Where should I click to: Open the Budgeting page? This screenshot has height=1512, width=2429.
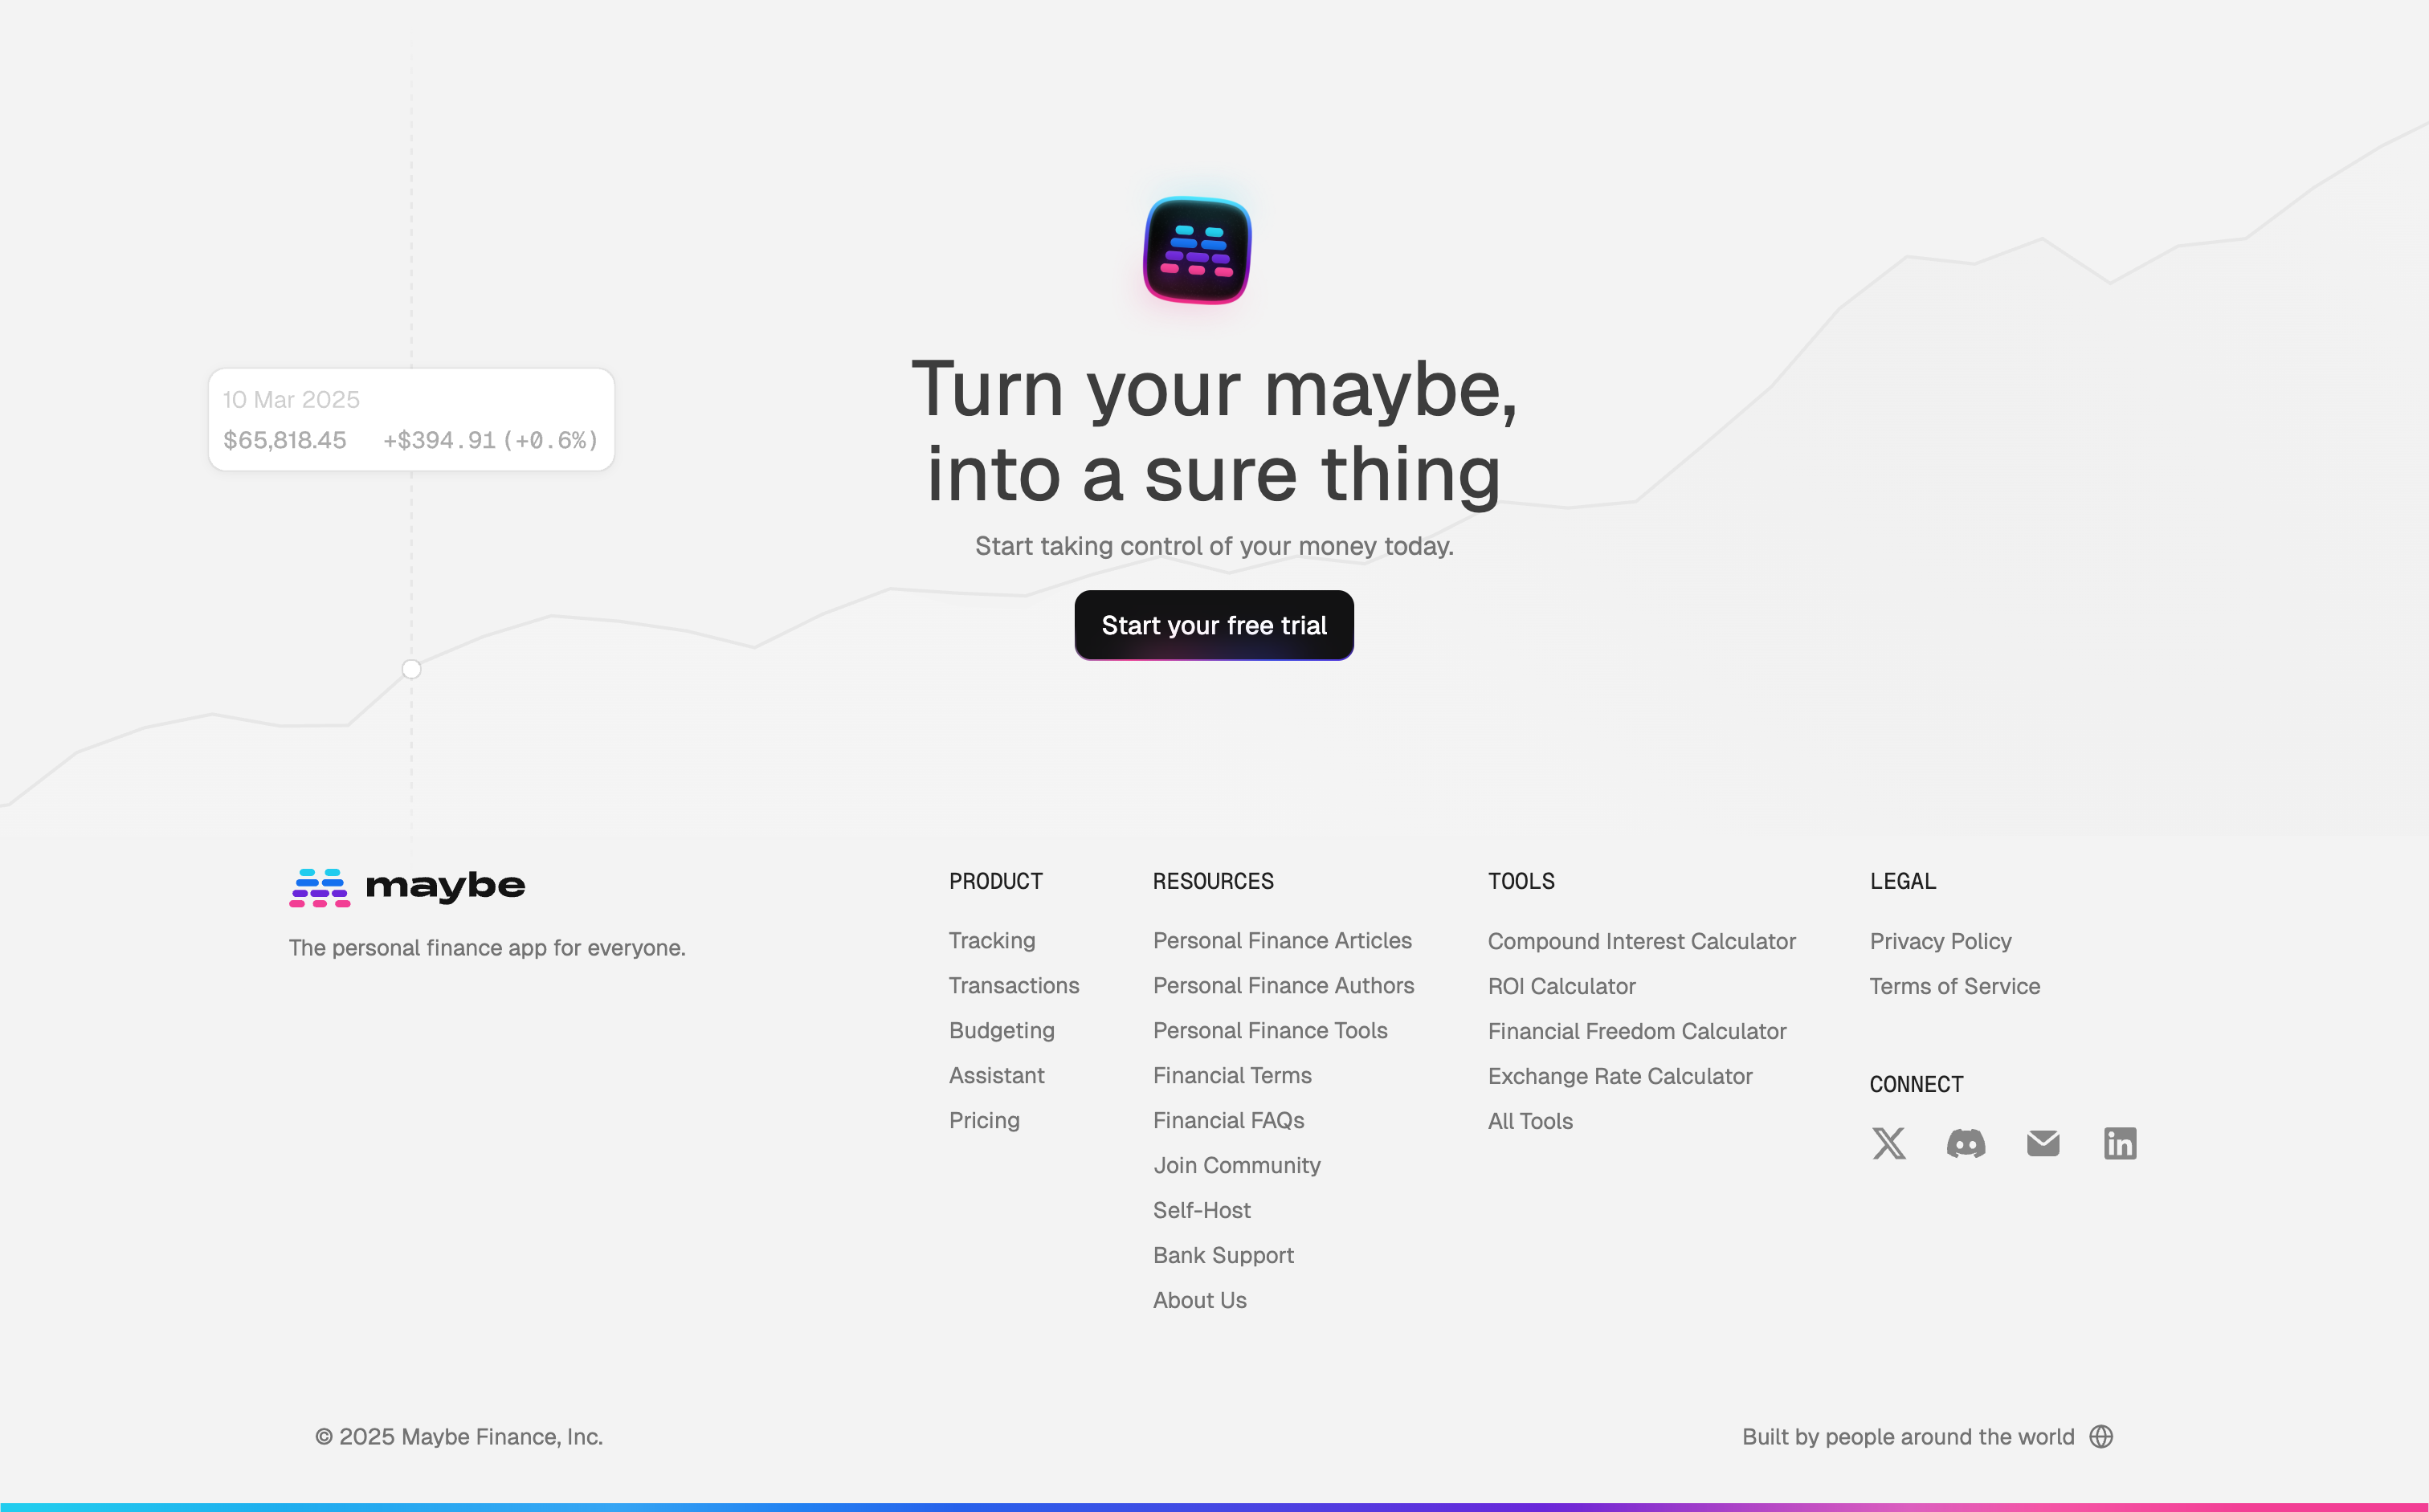[x=1000, y=1030]
